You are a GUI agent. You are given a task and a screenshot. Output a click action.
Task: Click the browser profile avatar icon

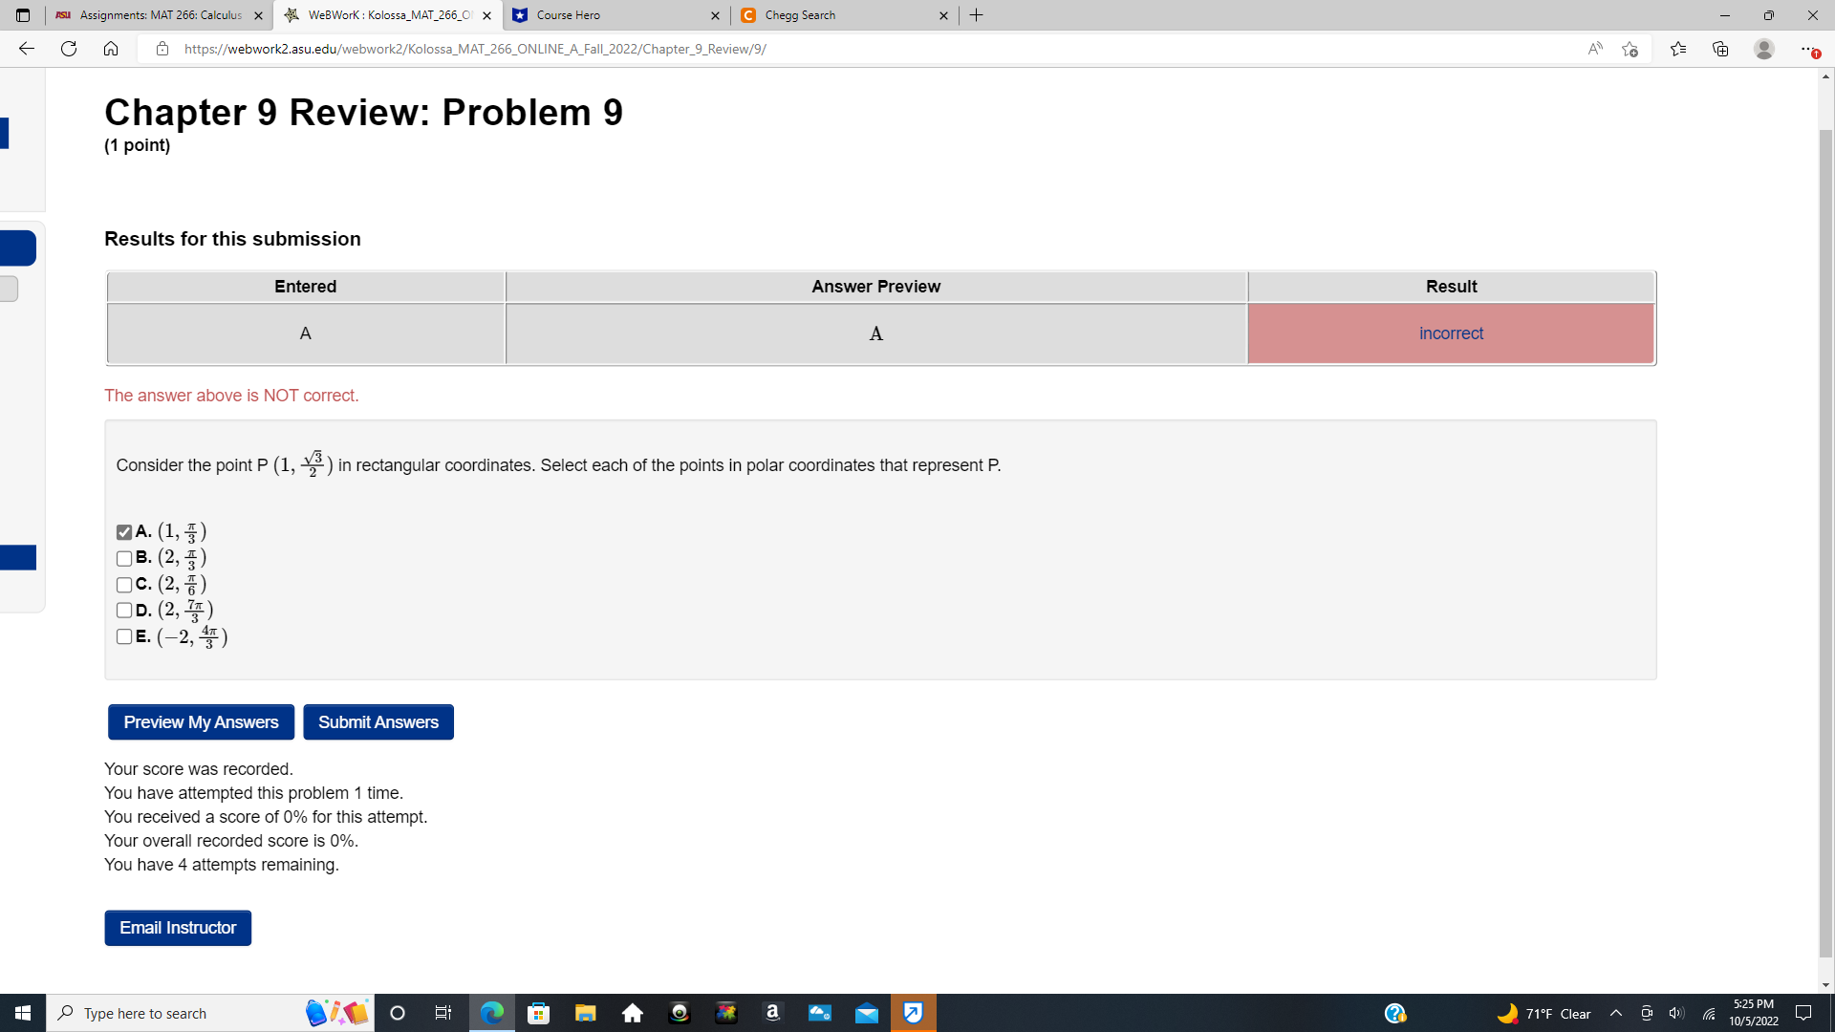pos(1763,48)
